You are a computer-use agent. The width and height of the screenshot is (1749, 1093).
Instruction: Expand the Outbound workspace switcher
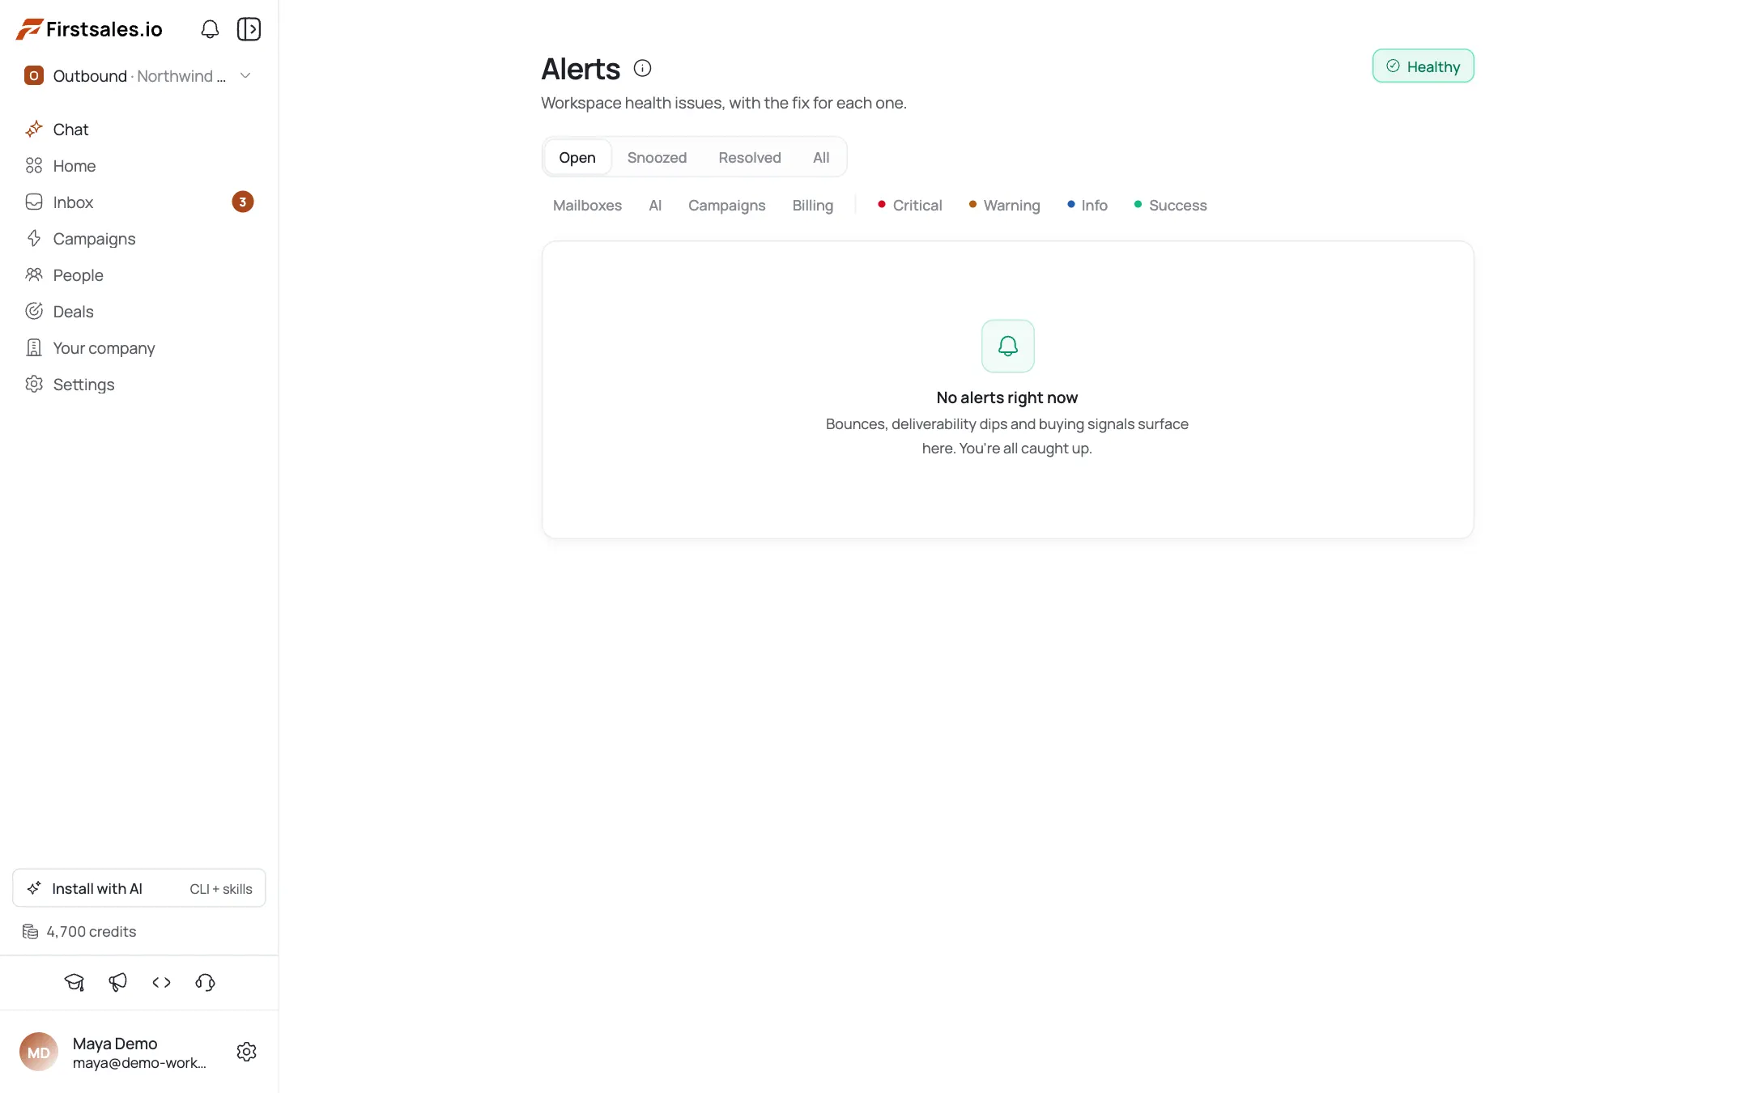(139, 76)
